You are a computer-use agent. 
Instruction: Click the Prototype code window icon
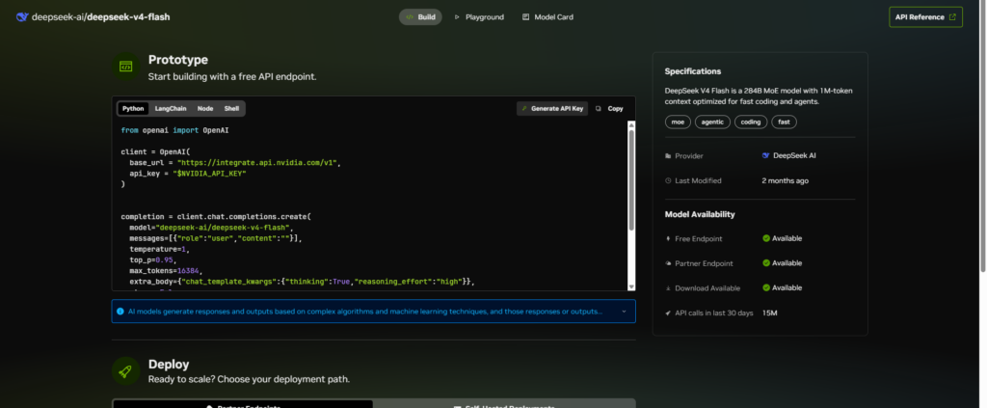pyautogui.click(x=126, y=67)
